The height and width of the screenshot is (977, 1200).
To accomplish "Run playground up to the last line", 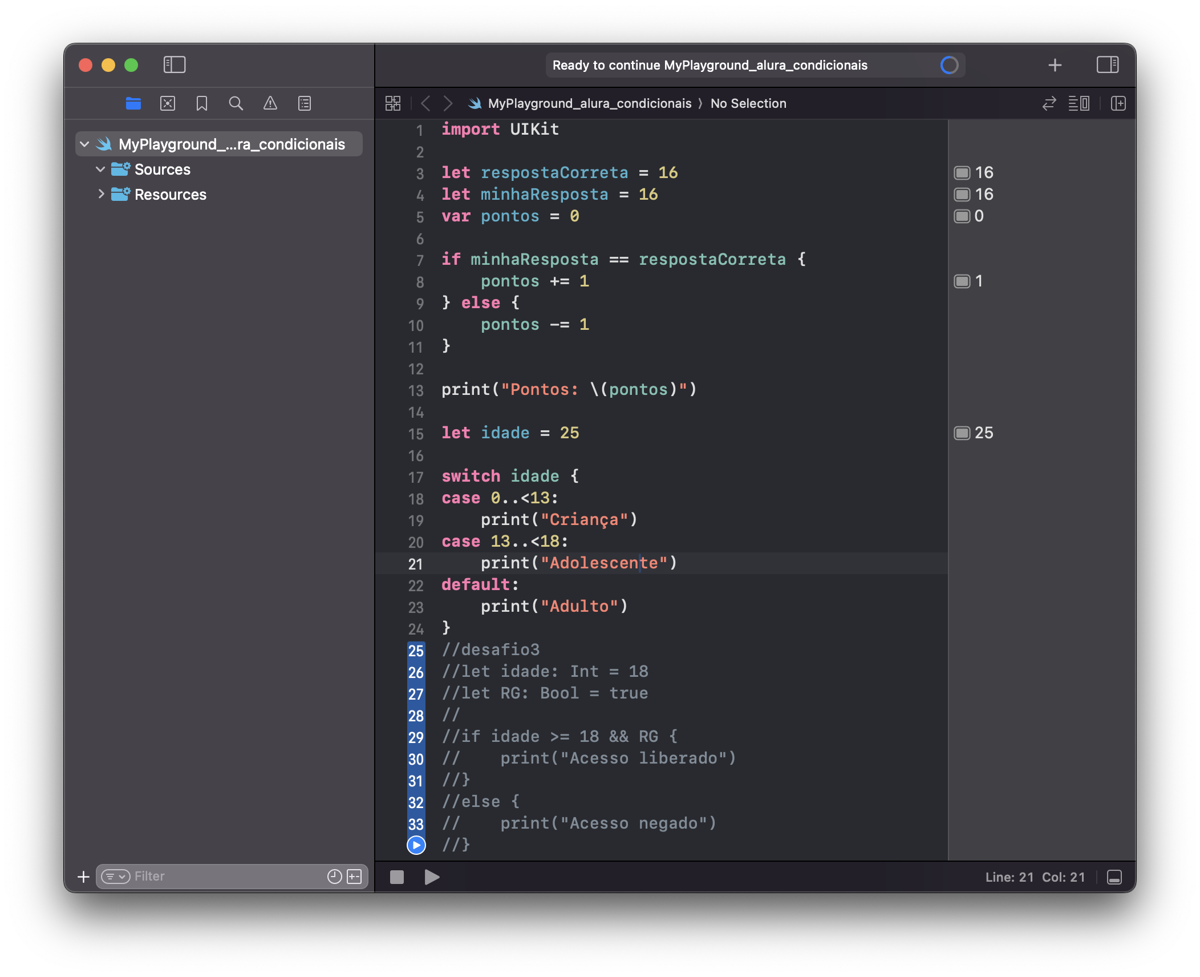I will (416, 845).
